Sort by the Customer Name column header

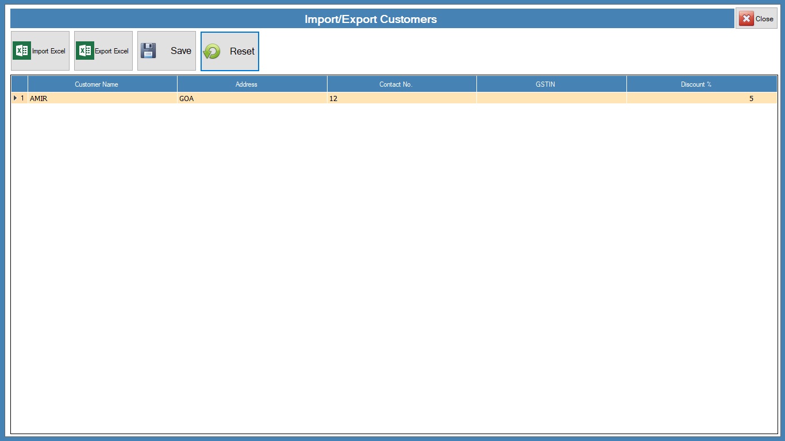(97, 84)
